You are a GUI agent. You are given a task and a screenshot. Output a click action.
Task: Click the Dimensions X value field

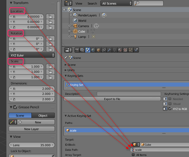(x=32, y=89)
